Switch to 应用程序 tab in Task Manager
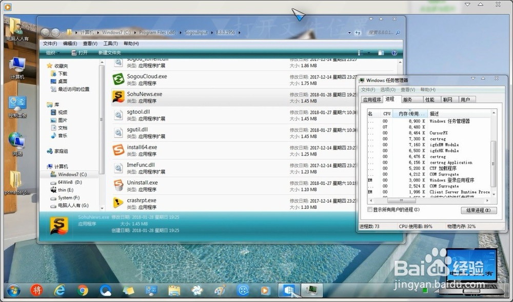The height and width of the screenshot is (302, 513). (x=372, y=100)
